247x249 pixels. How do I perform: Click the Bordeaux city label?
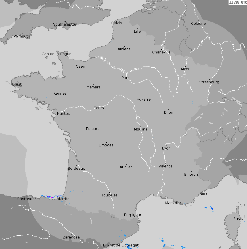76,168
